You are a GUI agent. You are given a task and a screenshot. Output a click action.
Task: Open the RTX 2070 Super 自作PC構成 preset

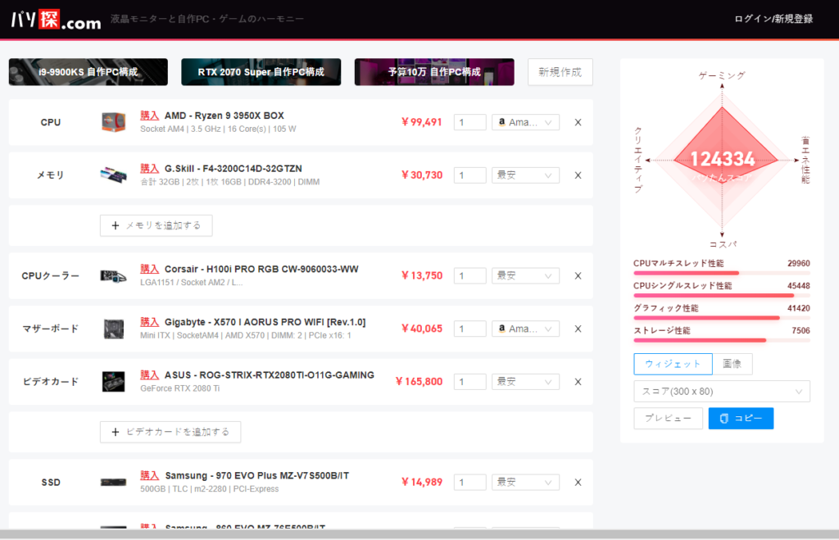pos(261,72)
